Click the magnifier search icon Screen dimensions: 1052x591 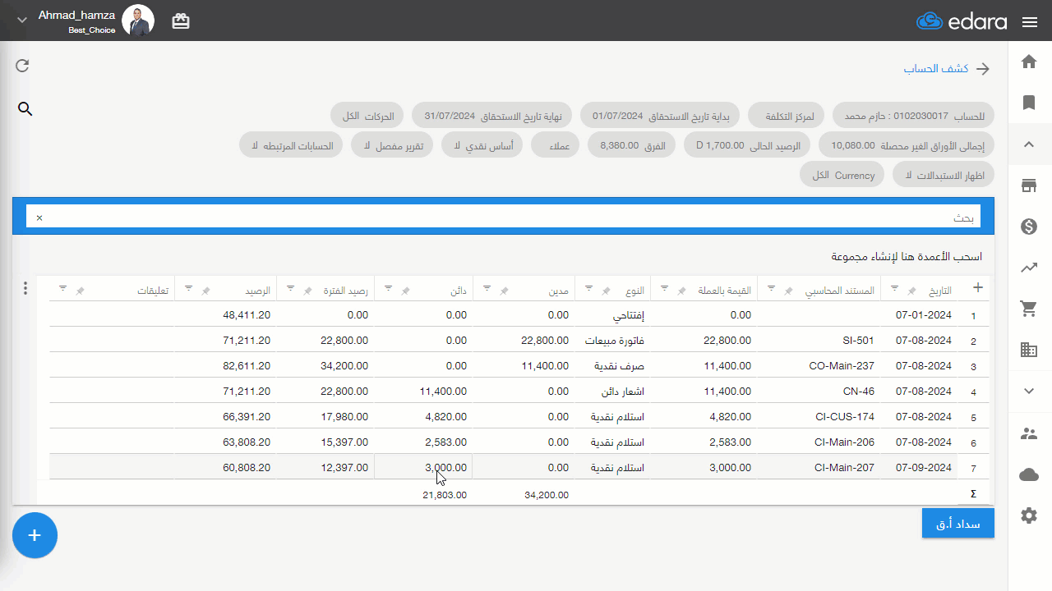tap(25, 108)
